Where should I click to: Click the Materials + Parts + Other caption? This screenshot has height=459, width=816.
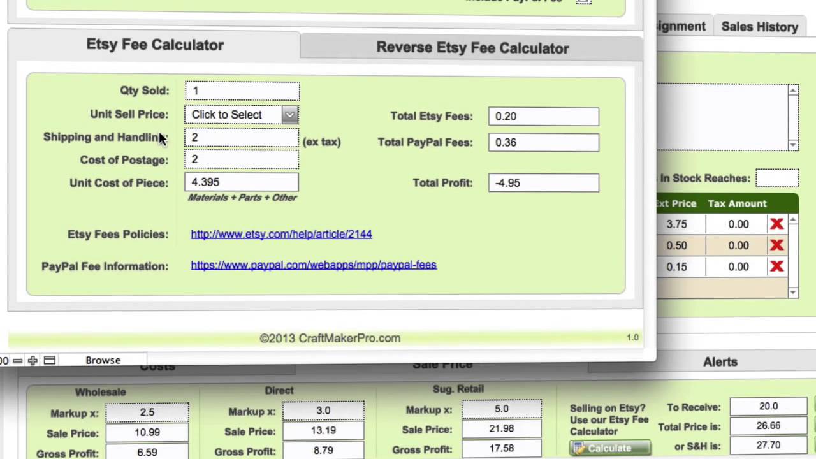(x=242, y=198)
